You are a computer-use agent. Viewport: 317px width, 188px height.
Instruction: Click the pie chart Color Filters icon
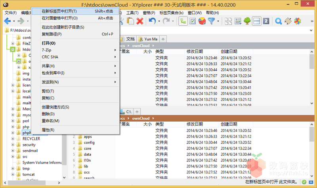[x=202, y=21]
